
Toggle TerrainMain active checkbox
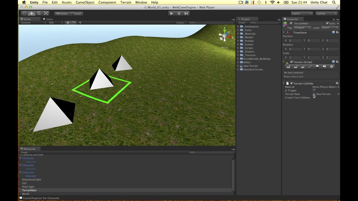click(x=291, y=23)
